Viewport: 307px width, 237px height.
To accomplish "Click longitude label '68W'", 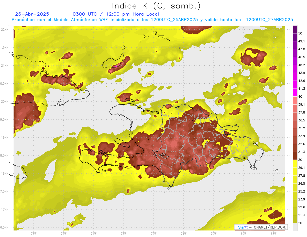I will pyautogui.click(x=273, y=234).
